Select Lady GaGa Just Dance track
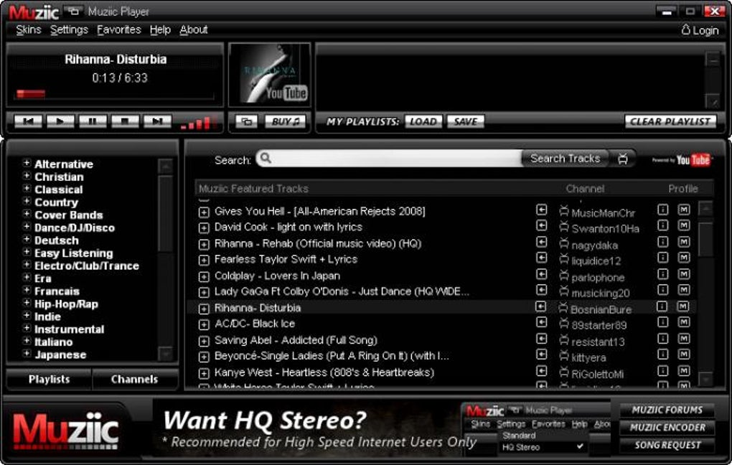This screenshot has height=465, width=732. pos(342,292)
